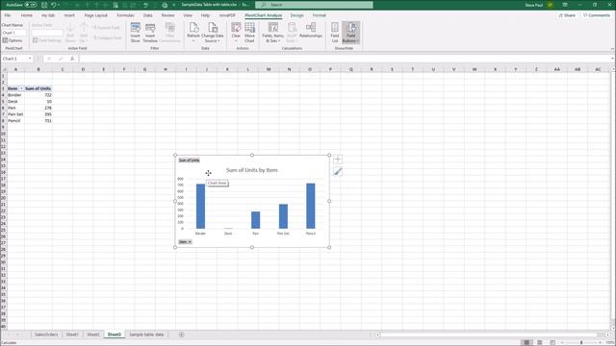Open the Name Box dropdown
The width and height of the screenshot is (616, 346).
pyautogui.click(x=30, y=59)
